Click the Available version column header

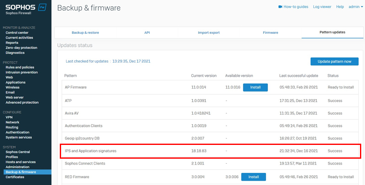pos(239,76)
